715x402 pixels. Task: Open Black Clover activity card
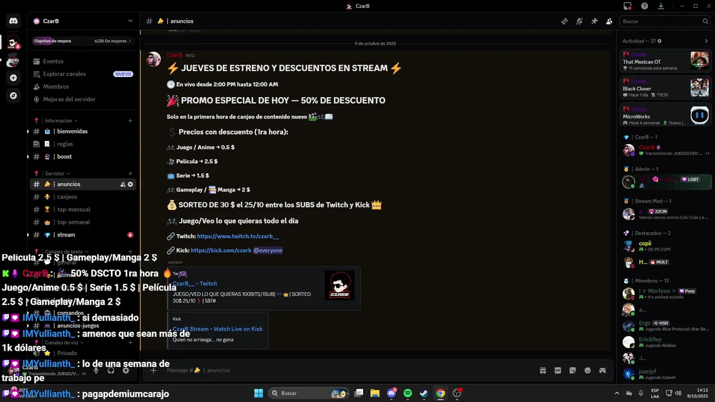click(x=666, y=88)
